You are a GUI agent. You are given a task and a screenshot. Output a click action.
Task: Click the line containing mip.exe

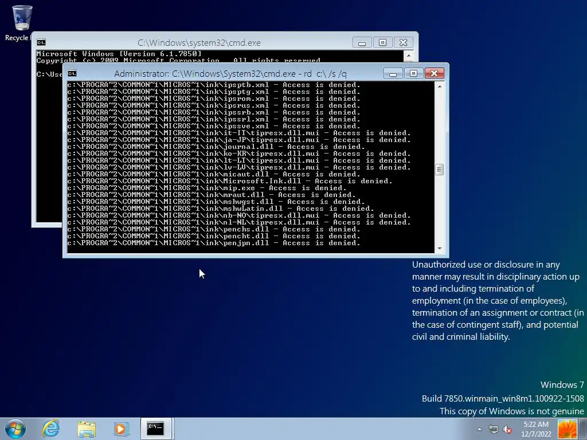206,188
